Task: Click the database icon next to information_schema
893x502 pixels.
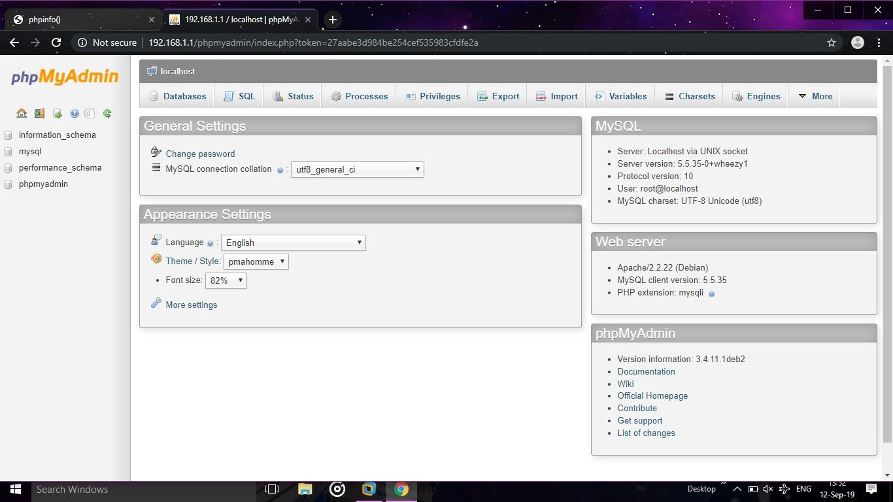Action: 8,135
